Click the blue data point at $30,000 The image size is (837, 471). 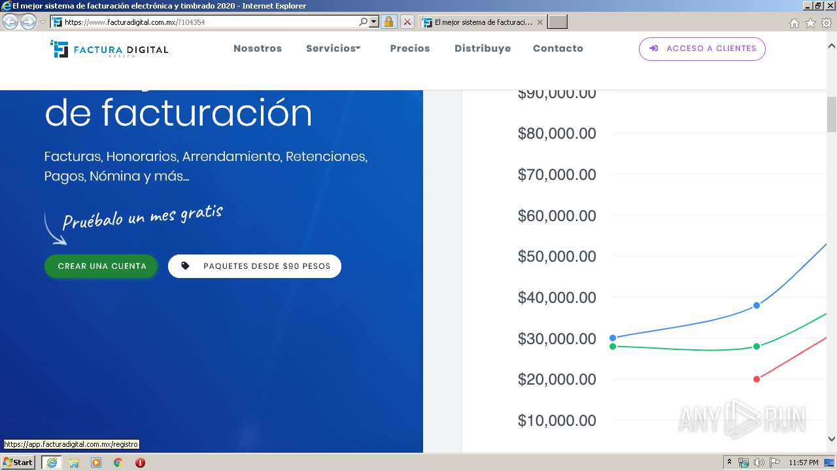point(613,338)
